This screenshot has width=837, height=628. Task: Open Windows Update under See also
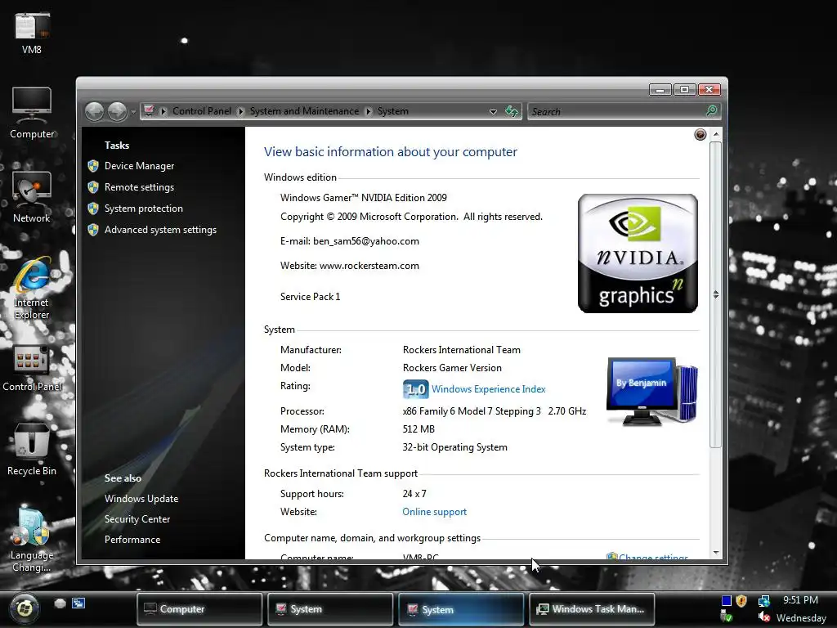pyautogui.click(x=141, y=499)
